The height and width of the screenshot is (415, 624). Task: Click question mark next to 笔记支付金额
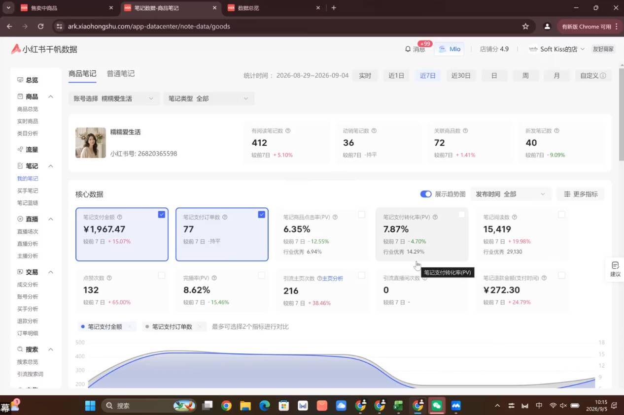pyautogui.click(x=120, y=217)
